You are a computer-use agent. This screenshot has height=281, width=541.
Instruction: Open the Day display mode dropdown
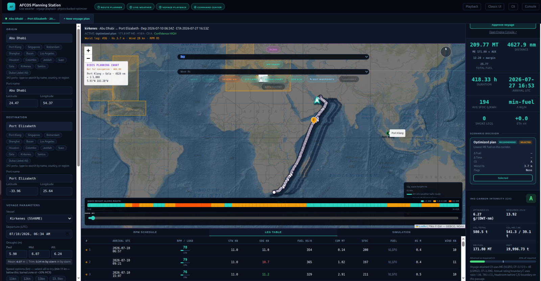(273, 57)
